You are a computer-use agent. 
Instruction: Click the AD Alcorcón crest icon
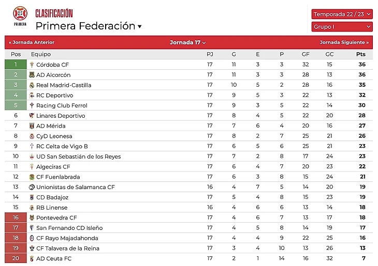(x=32, y=75)
